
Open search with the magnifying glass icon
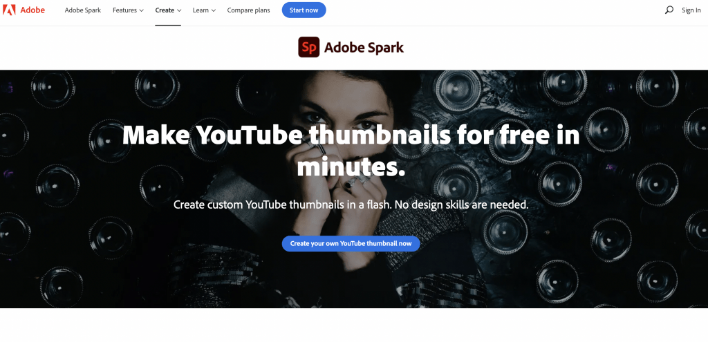(669, 10)
